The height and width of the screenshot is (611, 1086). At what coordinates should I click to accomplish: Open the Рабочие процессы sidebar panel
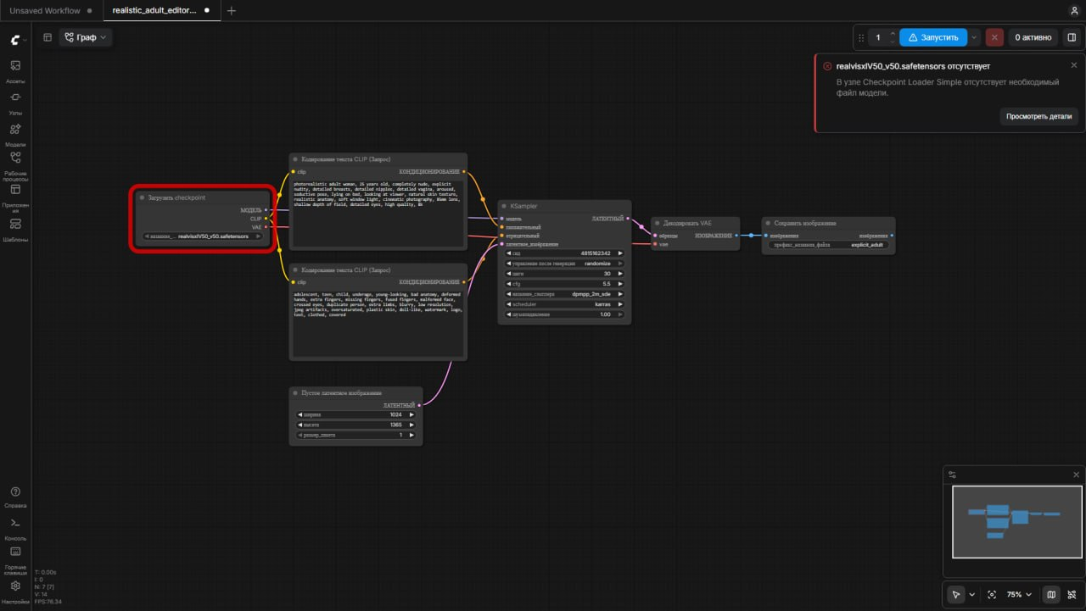pyautogui.click(x=15, y=166)
